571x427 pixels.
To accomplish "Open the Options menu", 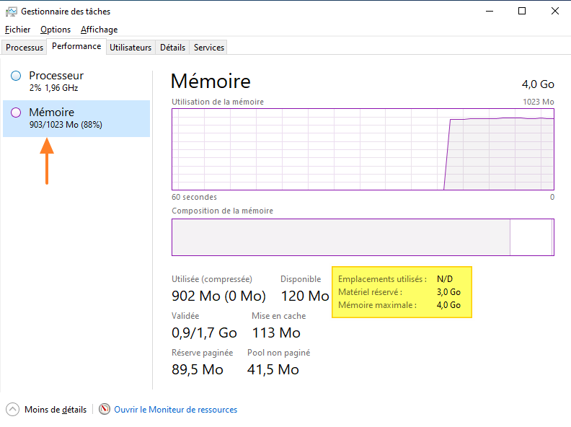I will click(x=56, y=30).
